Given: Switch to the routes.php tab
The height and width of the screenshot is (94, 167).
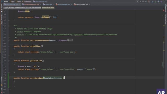Looking at the screenshot, I should (47, 4).
